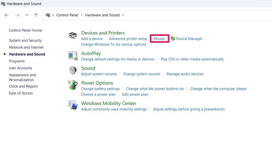
Task: Open the Power Options battery icon
Action: click(x=73, y=85)
